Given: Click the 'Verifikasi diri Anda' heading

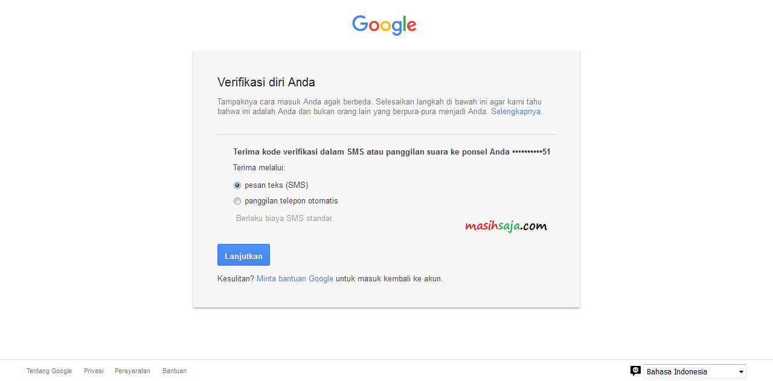Looking at the screenshot, I should click(266, 82).
